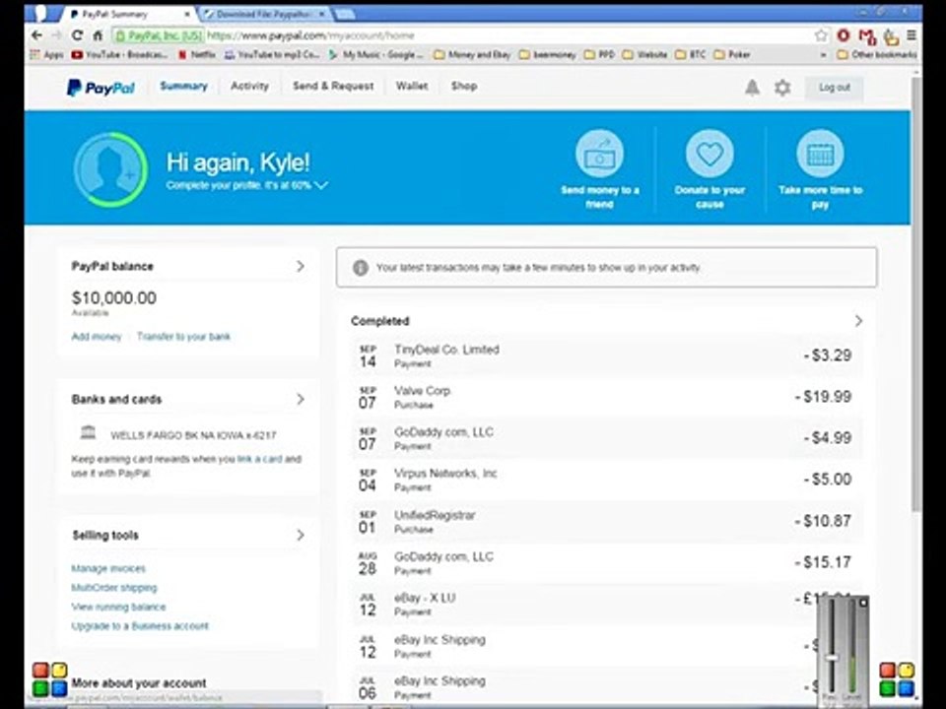Viewport: 946px width, 709px height.
Task: Click the red Opera-style extension icon
Action: pyautogui.click(x=844, y=35)
